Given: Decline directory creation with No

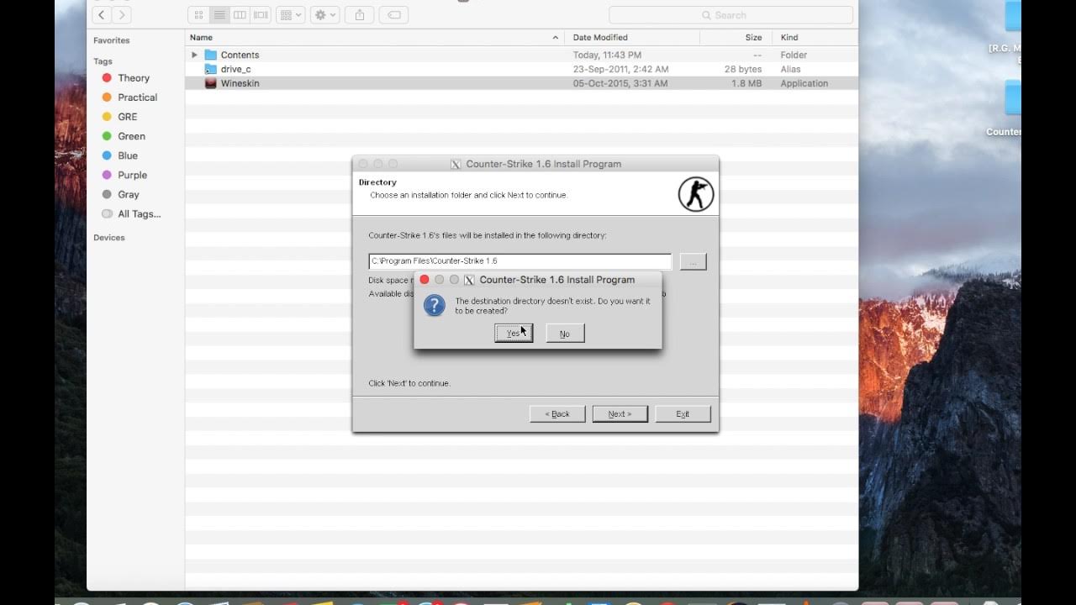Looking at the screenshot, I should point(565,334).
